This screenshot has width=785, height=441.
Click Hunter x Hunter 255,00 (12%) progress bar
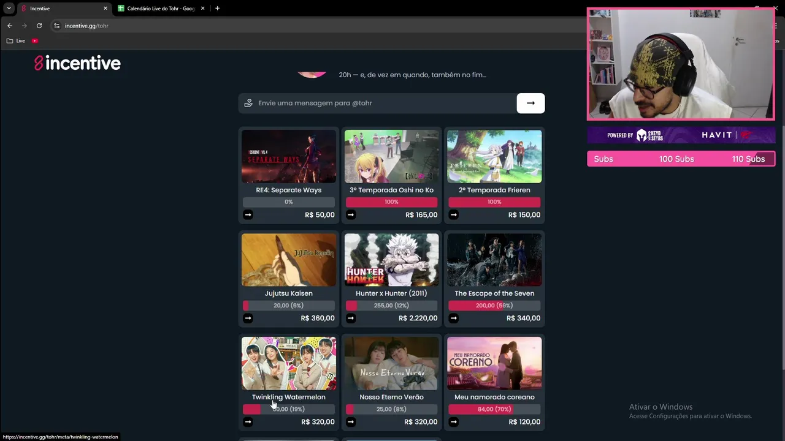pos(391,305)
